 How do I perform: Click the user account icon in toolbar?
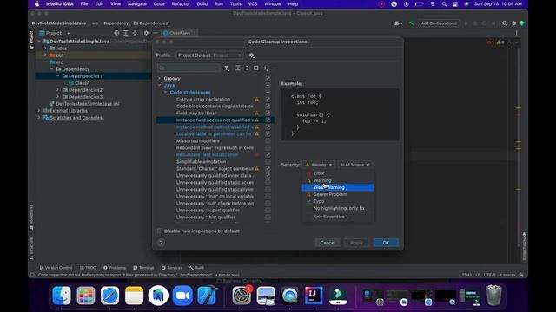(x=398, y=23)
